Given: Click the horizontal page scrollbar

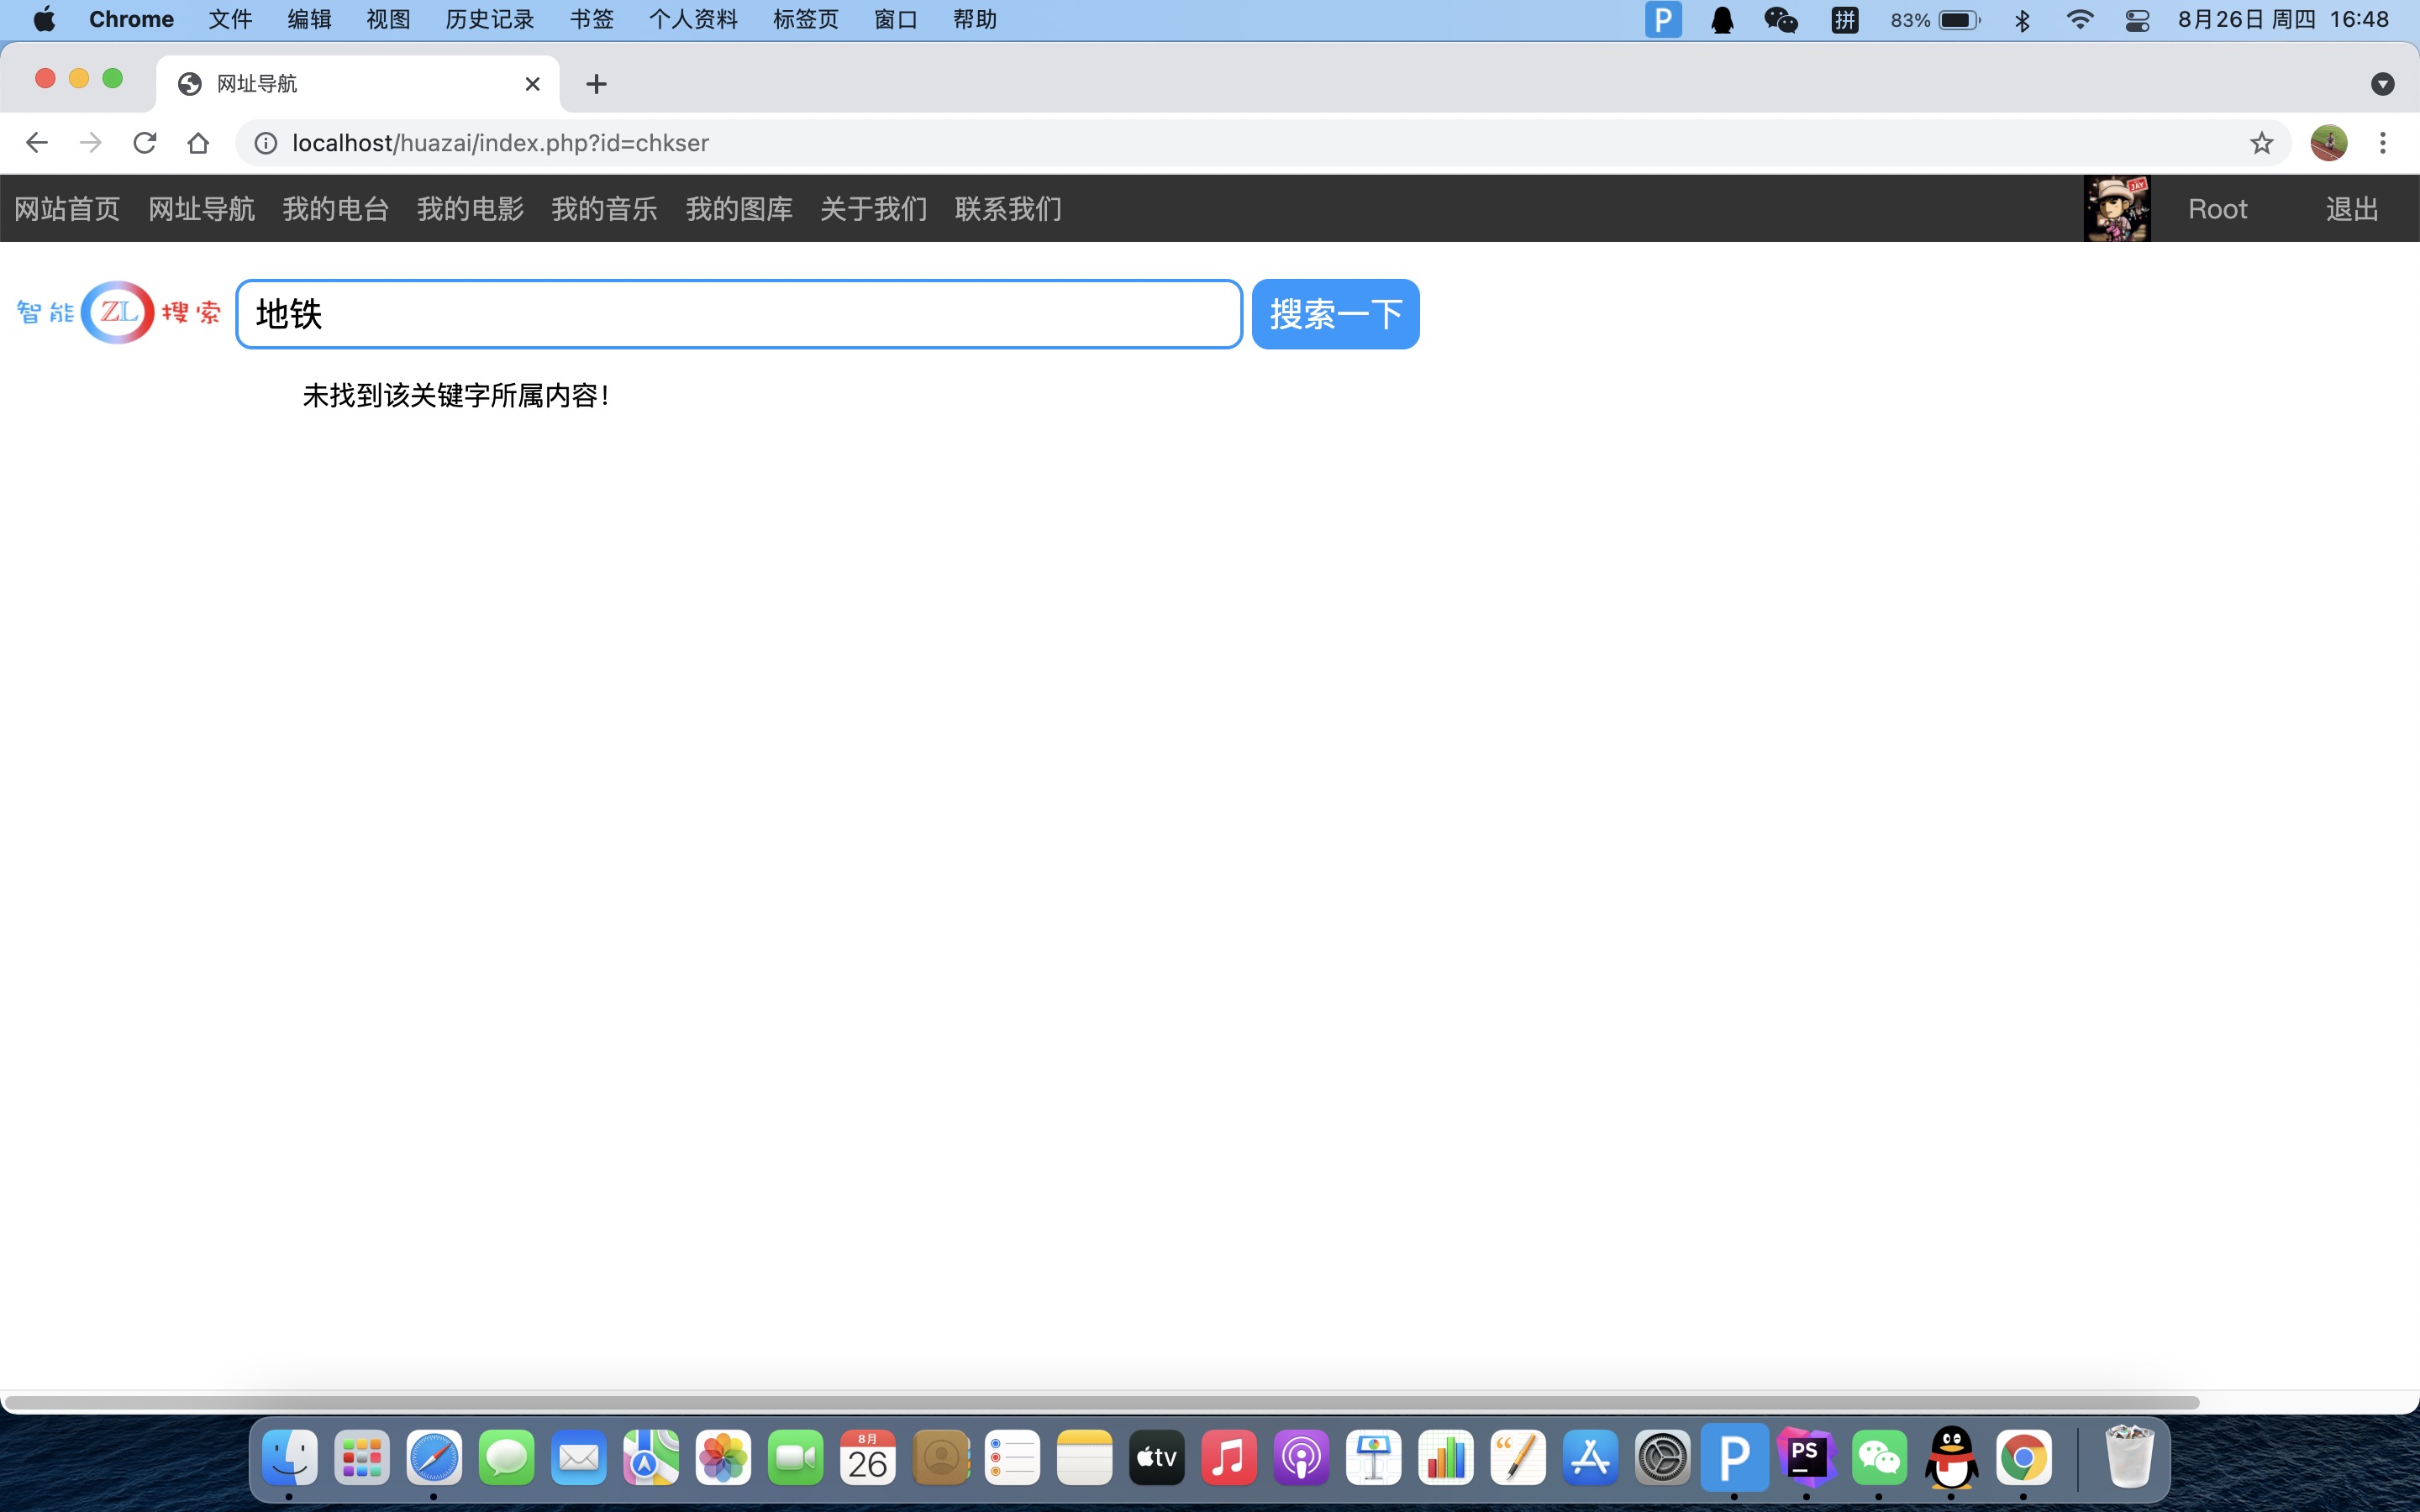Looking at the screenshot, I should coord(1100,1402).
